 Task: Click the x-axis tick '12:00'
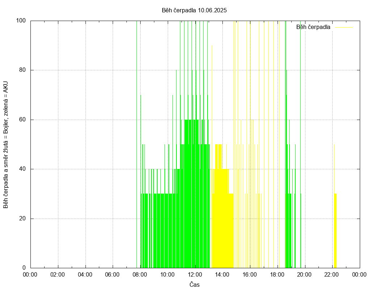pos(195,275)
